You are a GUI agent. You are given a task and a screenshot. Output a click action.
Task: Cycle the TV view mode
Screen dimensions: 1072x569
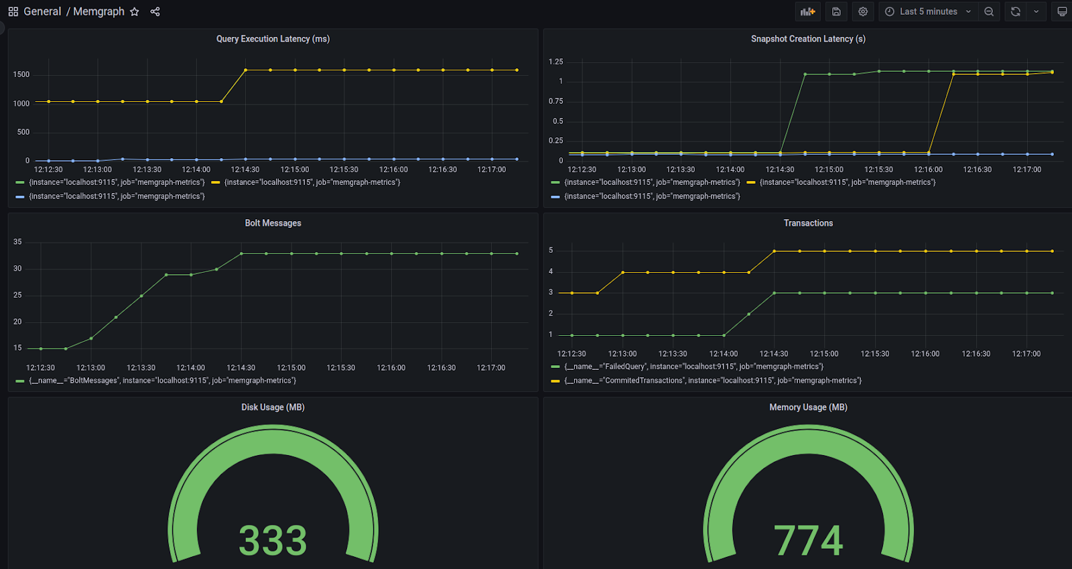click(x=1062, y=11)
